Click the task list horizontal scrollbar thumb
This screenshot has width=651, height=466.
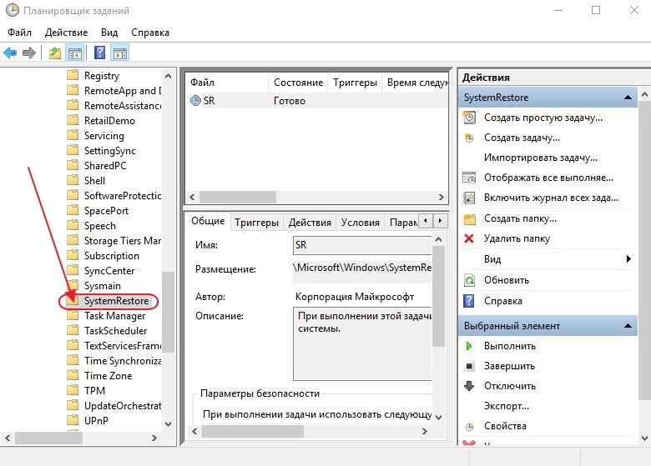click(x=238, y=197)
